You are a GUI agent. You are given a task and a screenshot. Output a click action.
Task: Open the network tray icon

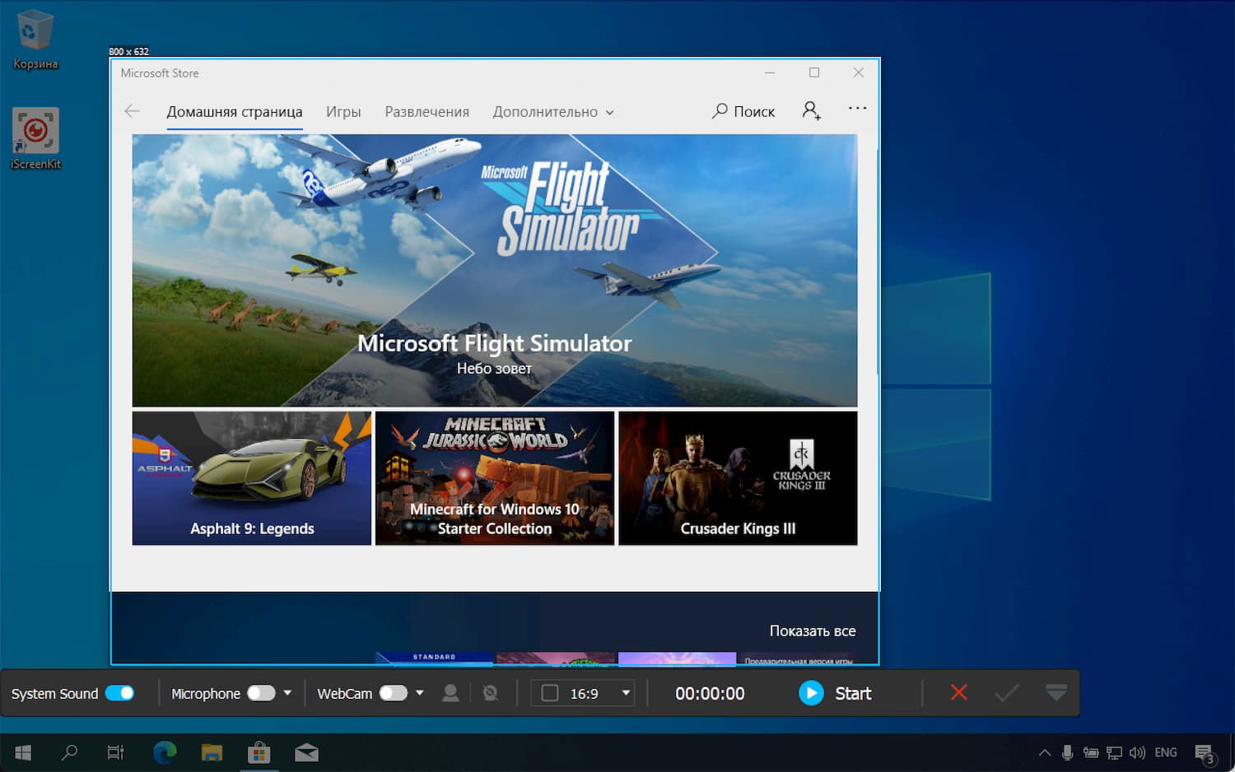(x=1114, y=752)
